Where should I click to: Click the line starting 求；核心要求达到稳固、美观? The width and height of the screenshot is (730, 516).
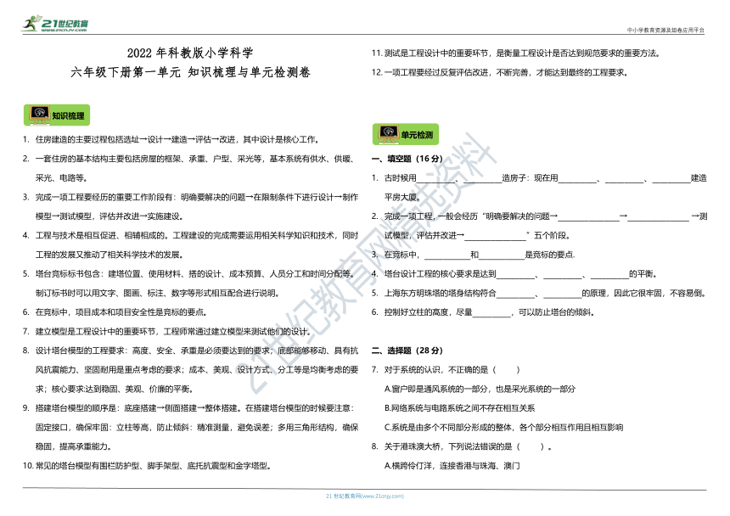[115, 389]
